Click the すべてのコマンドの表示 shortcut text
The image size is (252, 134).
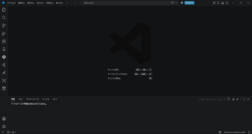[117, 74]
